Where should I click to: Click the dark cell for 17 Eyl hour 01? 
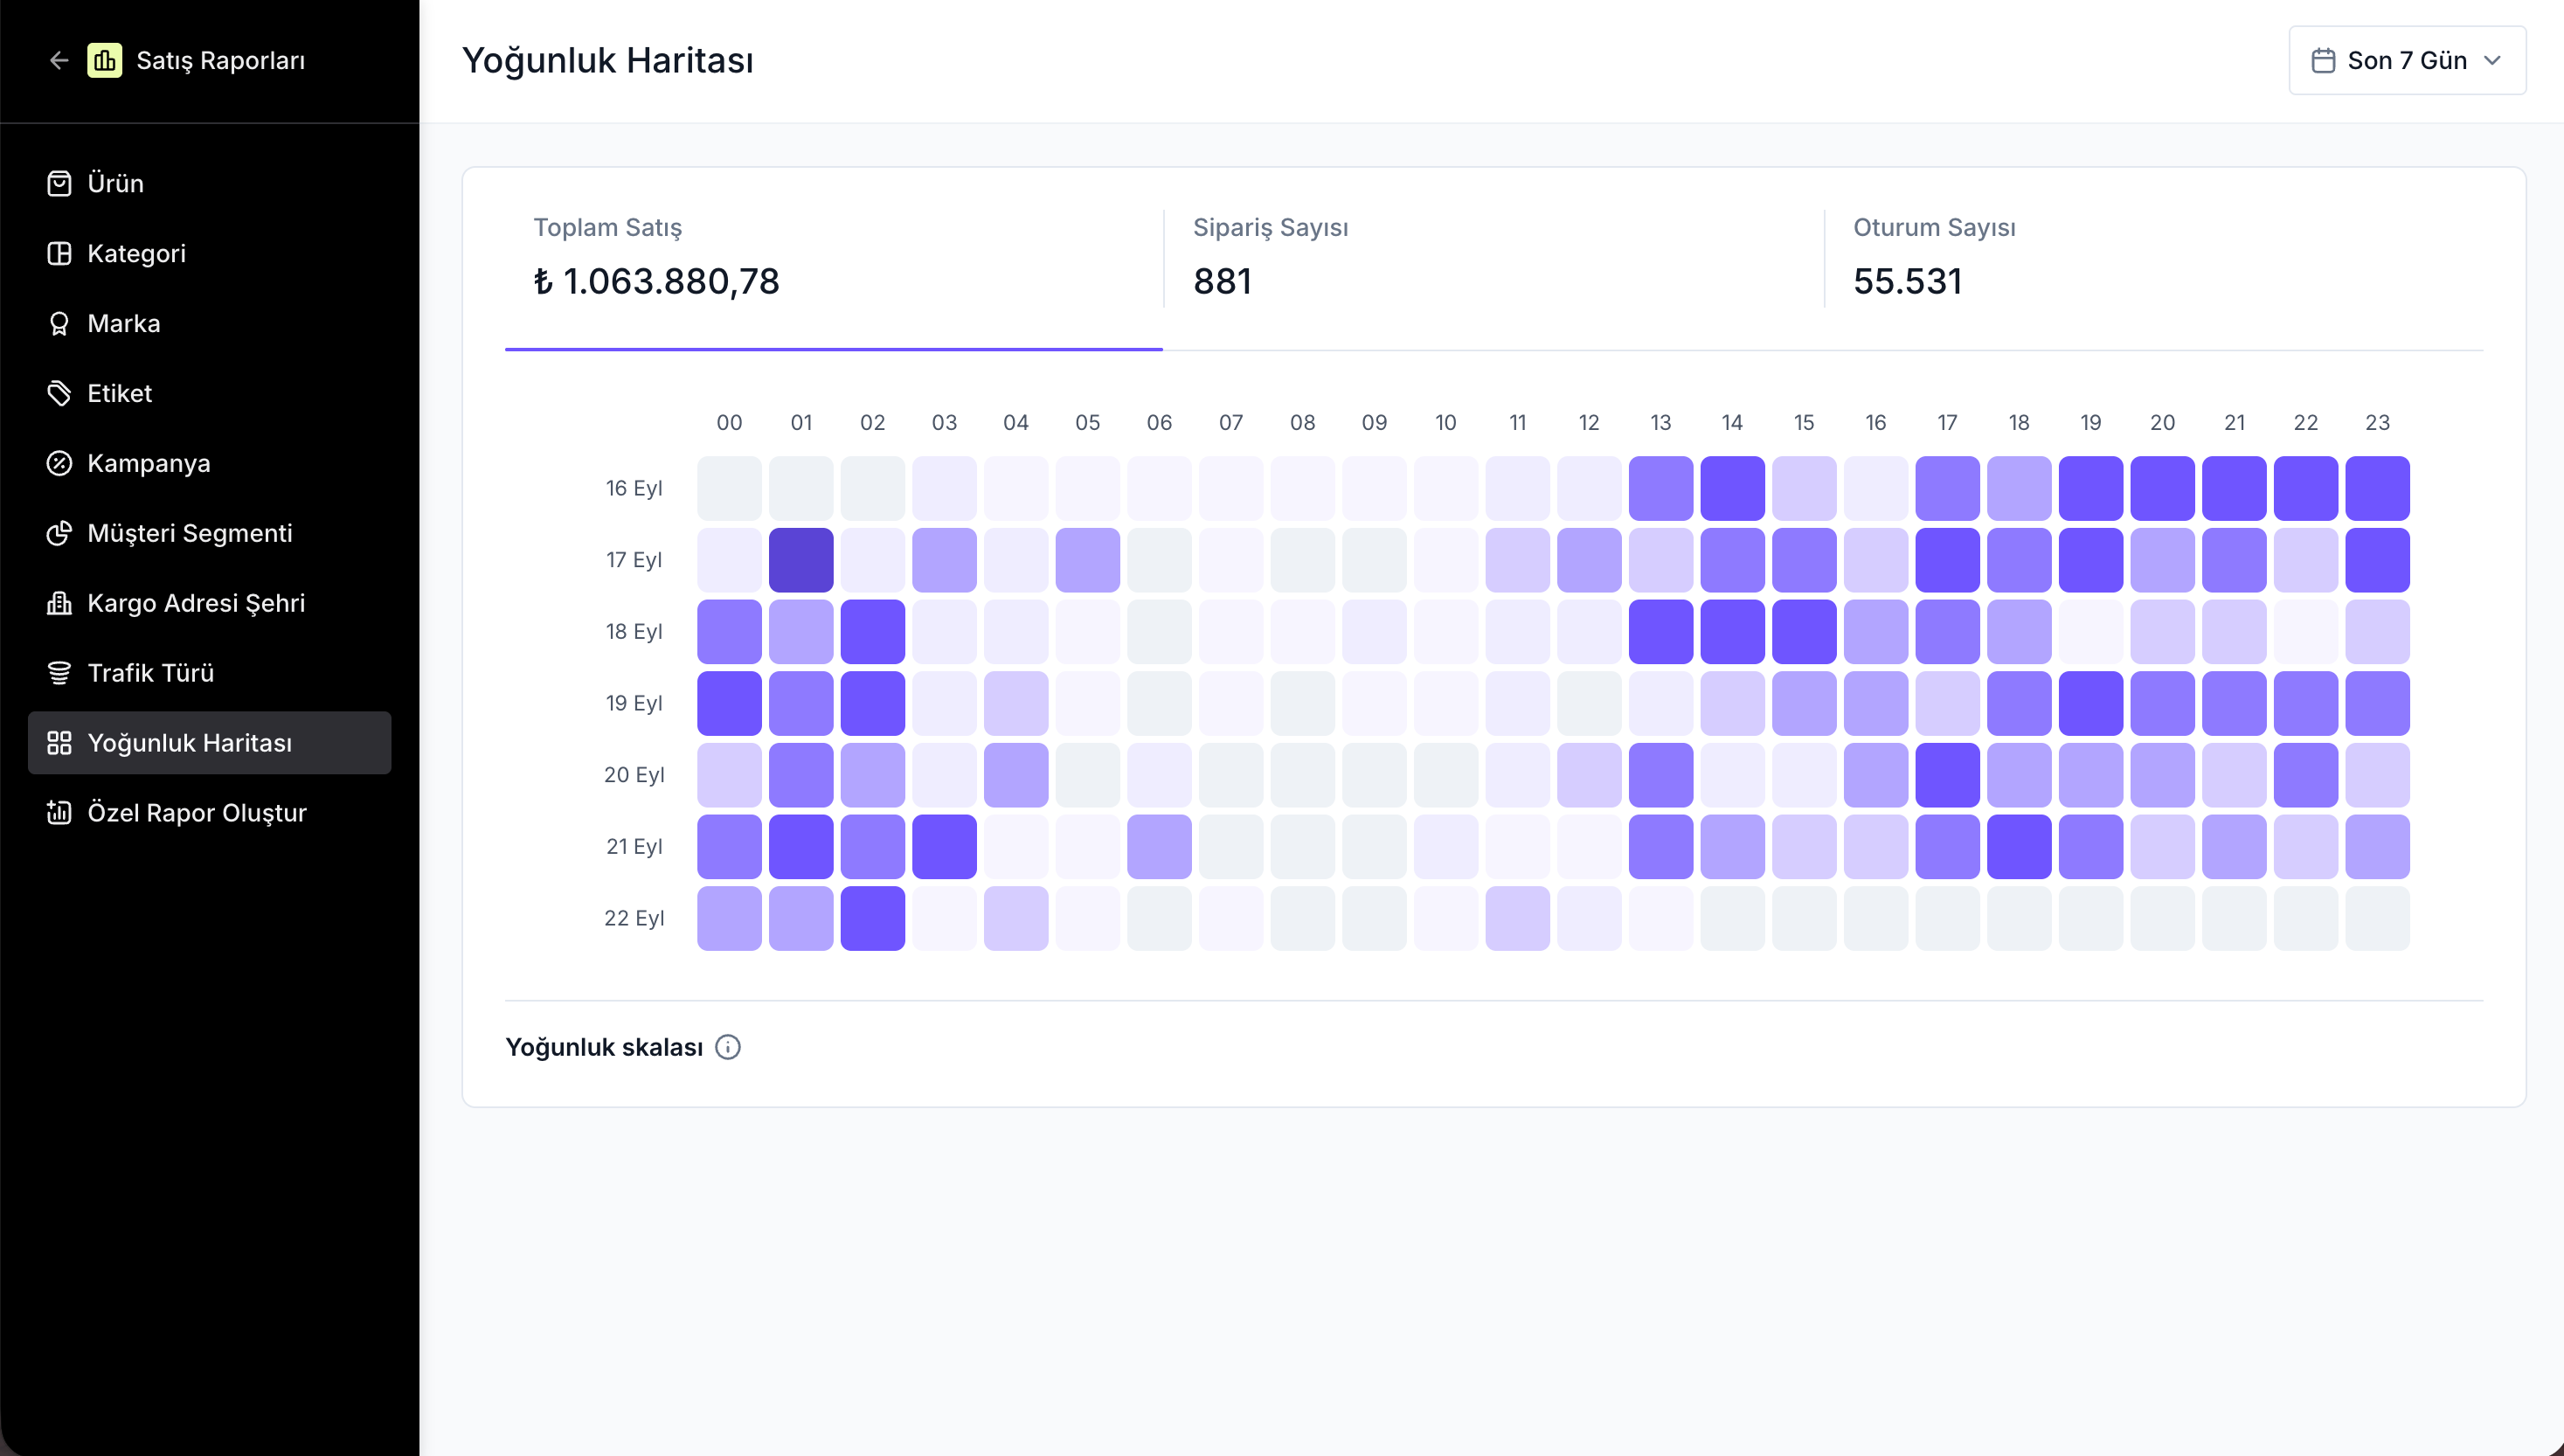[x=800, y=560]
